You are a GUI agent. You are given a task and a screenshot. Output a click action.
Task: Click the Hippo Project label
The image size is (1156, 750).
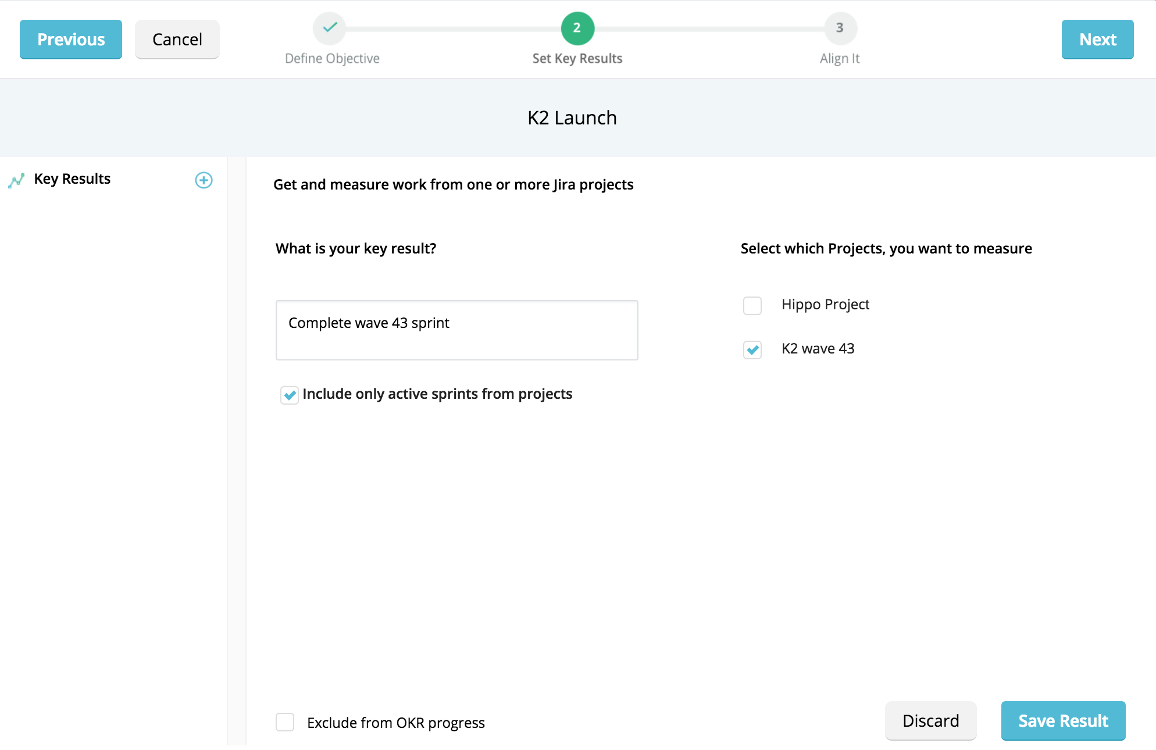pyautogui.click(x=825, y=305)
